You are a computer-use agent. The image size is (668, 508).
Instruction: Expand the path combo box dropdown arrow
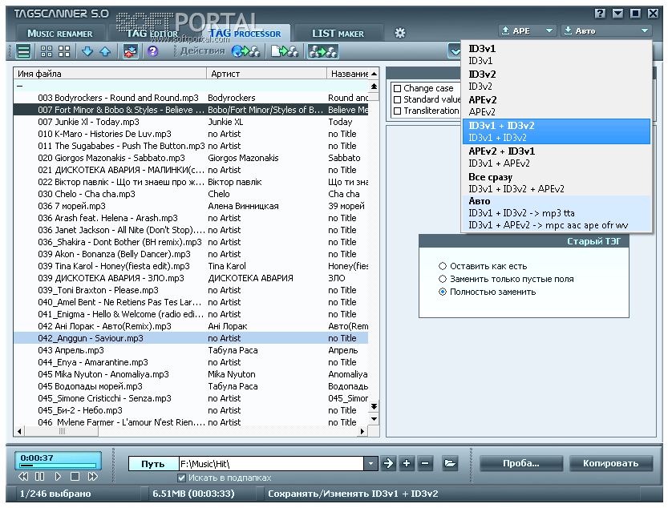(x=370, y=463)
